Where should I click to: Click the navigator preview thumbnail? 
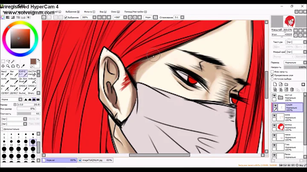click(289, 21)
